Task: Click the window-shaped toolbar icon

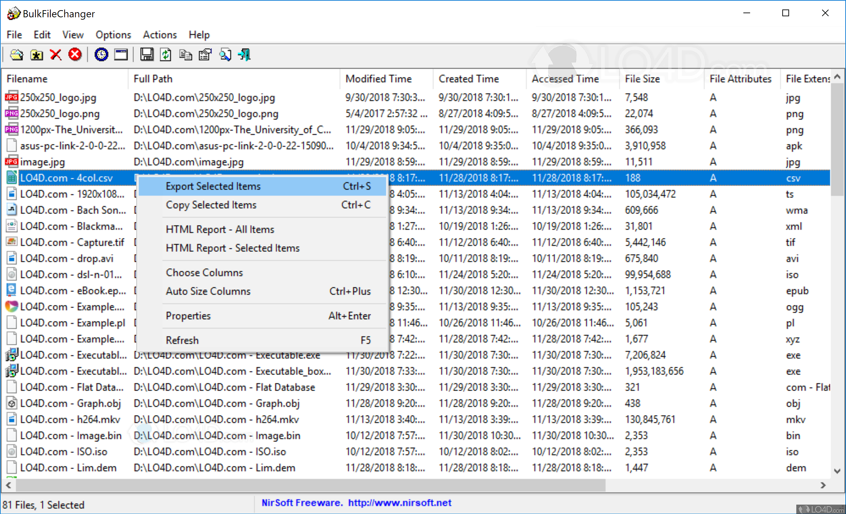Action: (121, 55)
